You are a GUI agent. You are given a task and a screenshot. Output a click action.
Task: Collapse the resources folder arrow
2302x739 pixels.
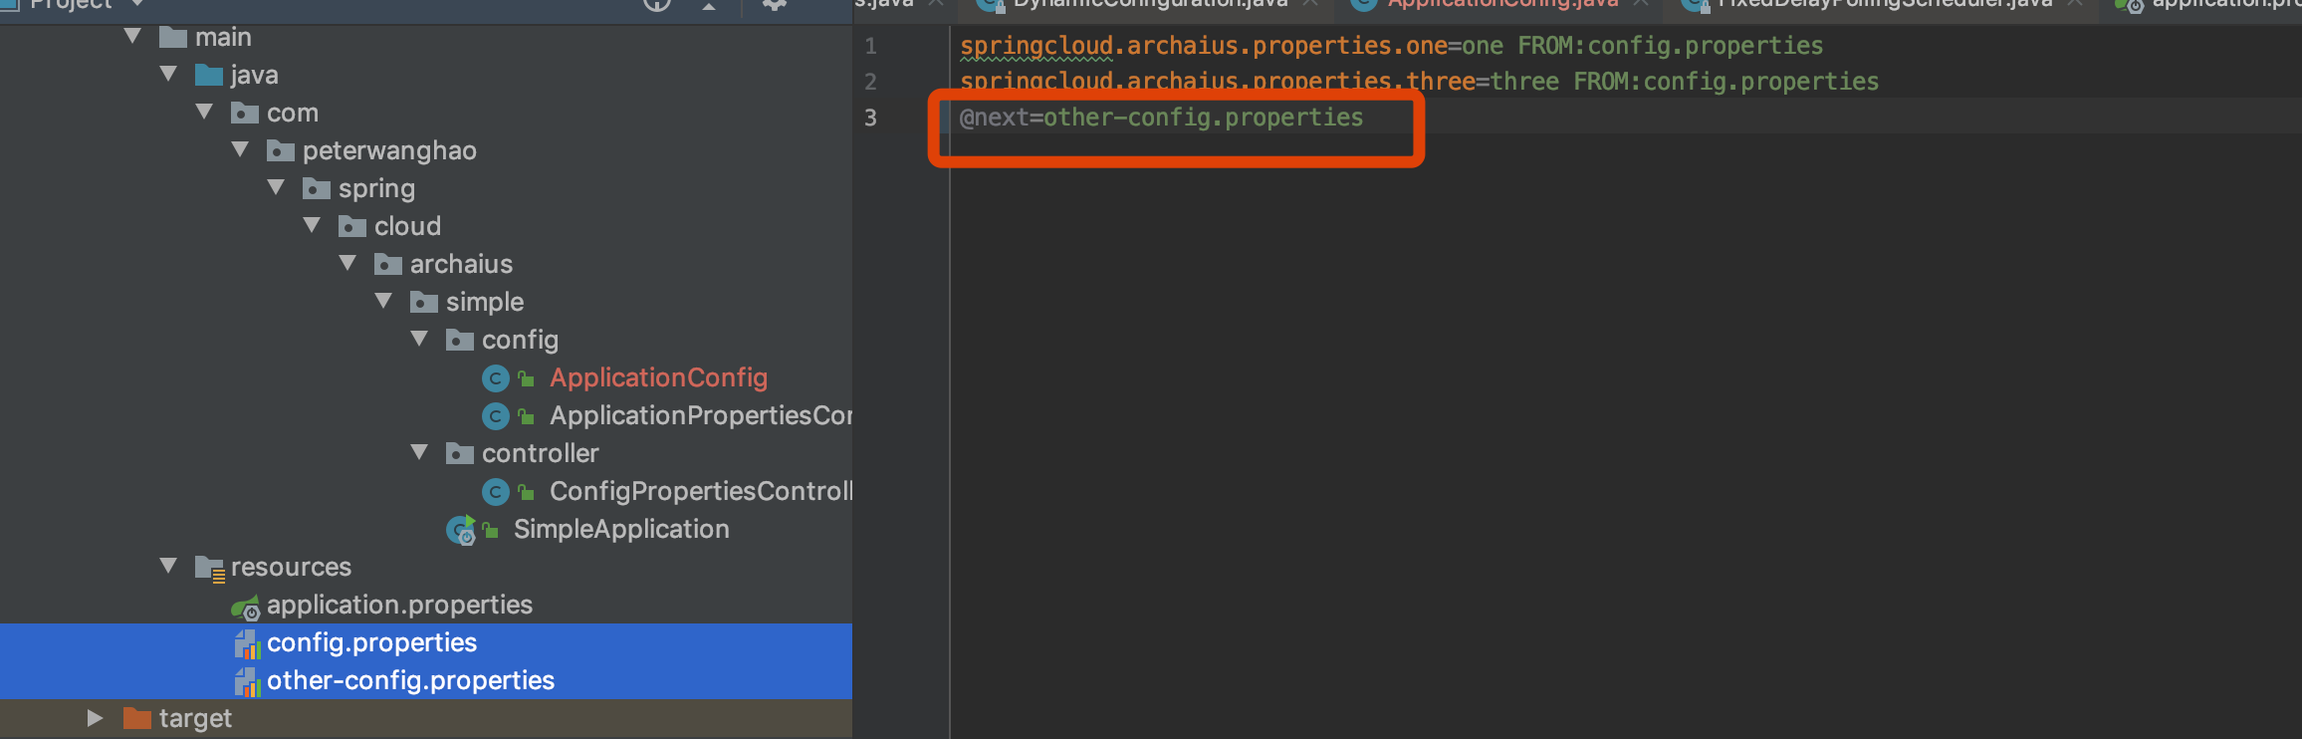168,567
